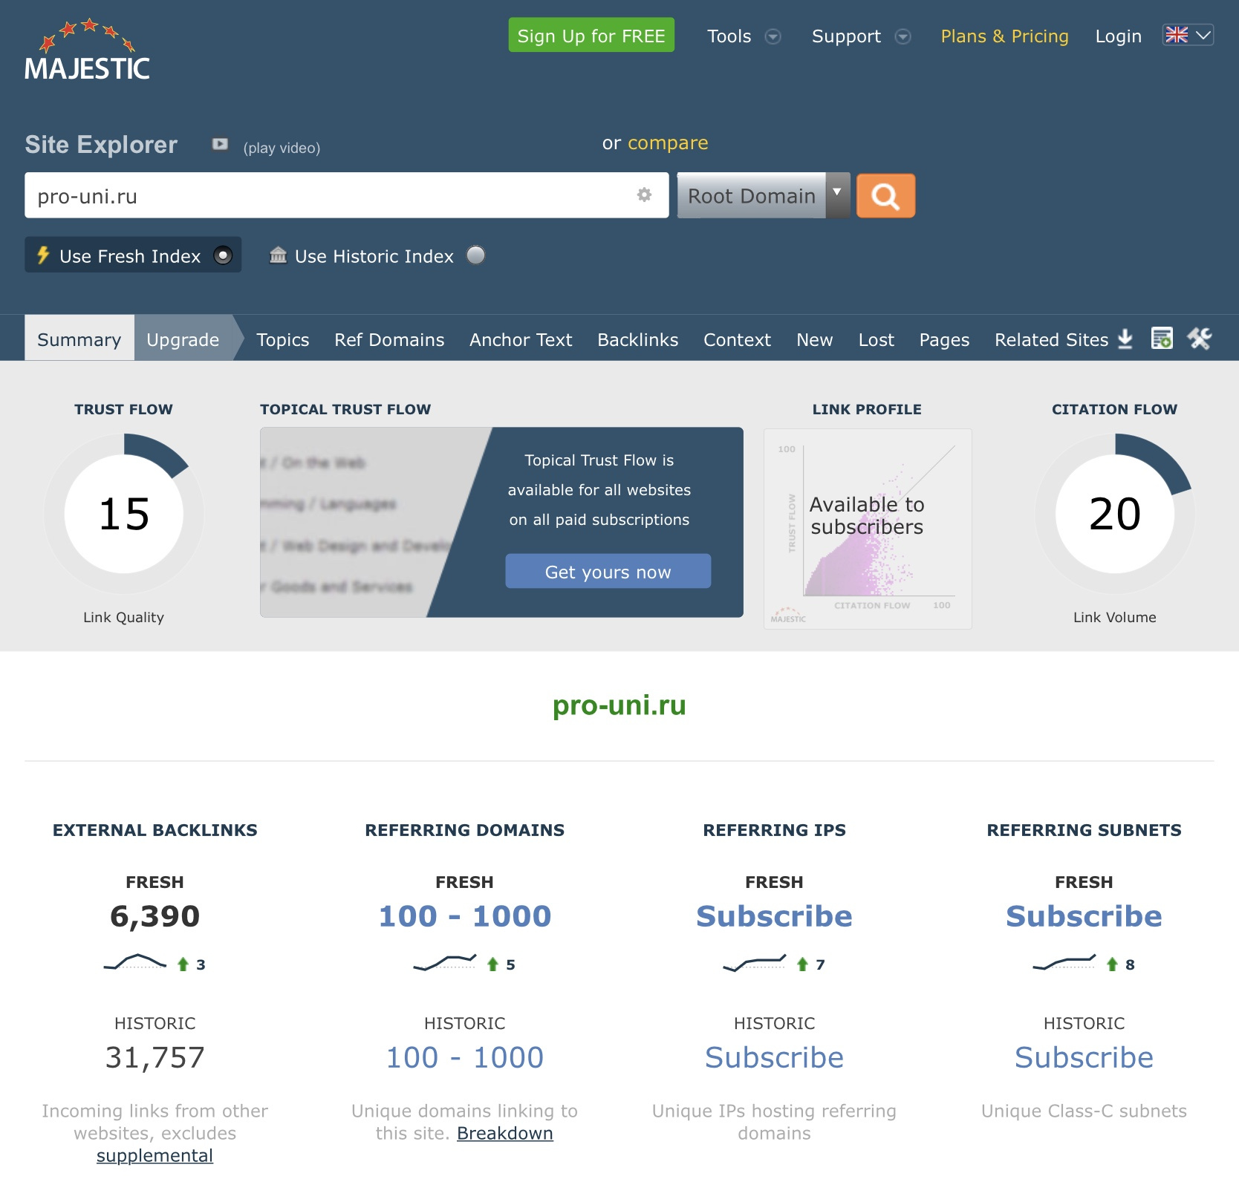This screenshot has width=1239, height=1182.
Task: Click the lightning Fresh Index icon
Action: [x=43, y=255]
